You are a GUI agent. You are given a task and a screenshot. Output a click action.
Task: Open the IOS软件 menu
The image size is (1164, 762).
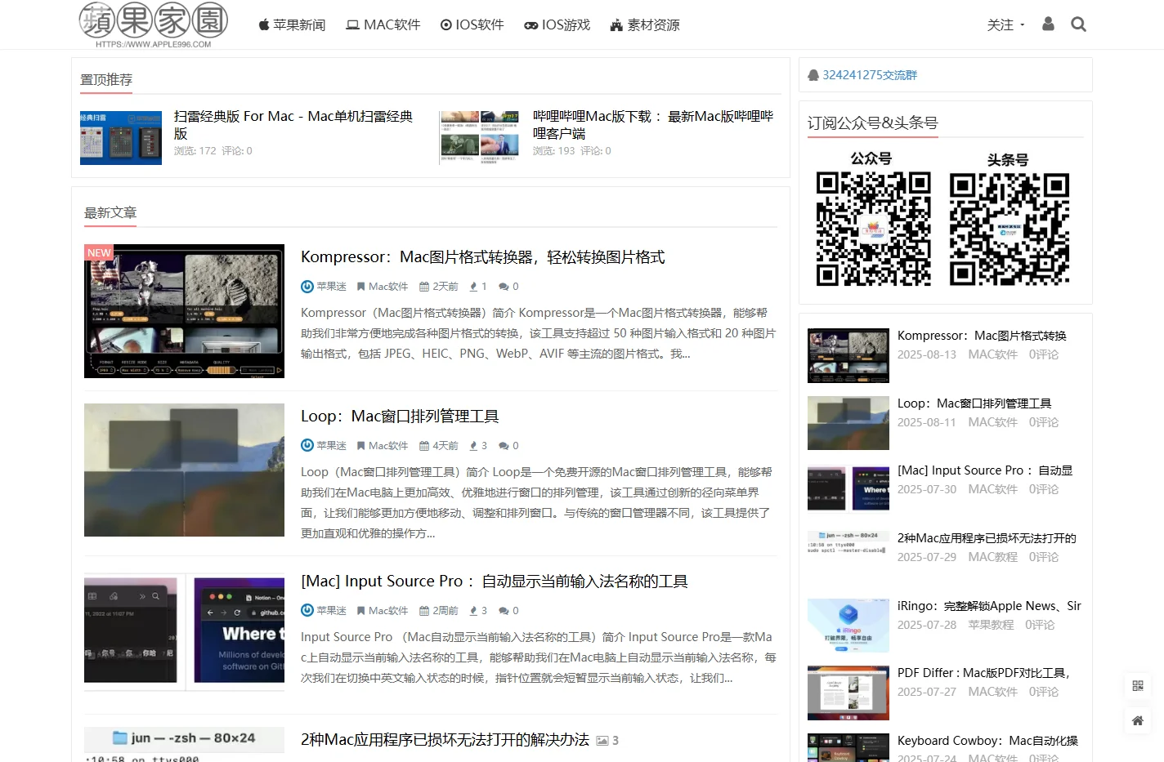tap(472, 25)
